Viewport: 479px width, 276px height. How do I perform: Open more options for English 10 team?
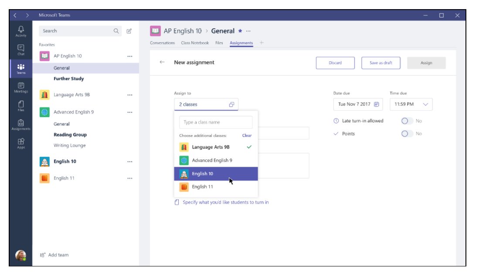pyautogui.click(x=130, y=162)
